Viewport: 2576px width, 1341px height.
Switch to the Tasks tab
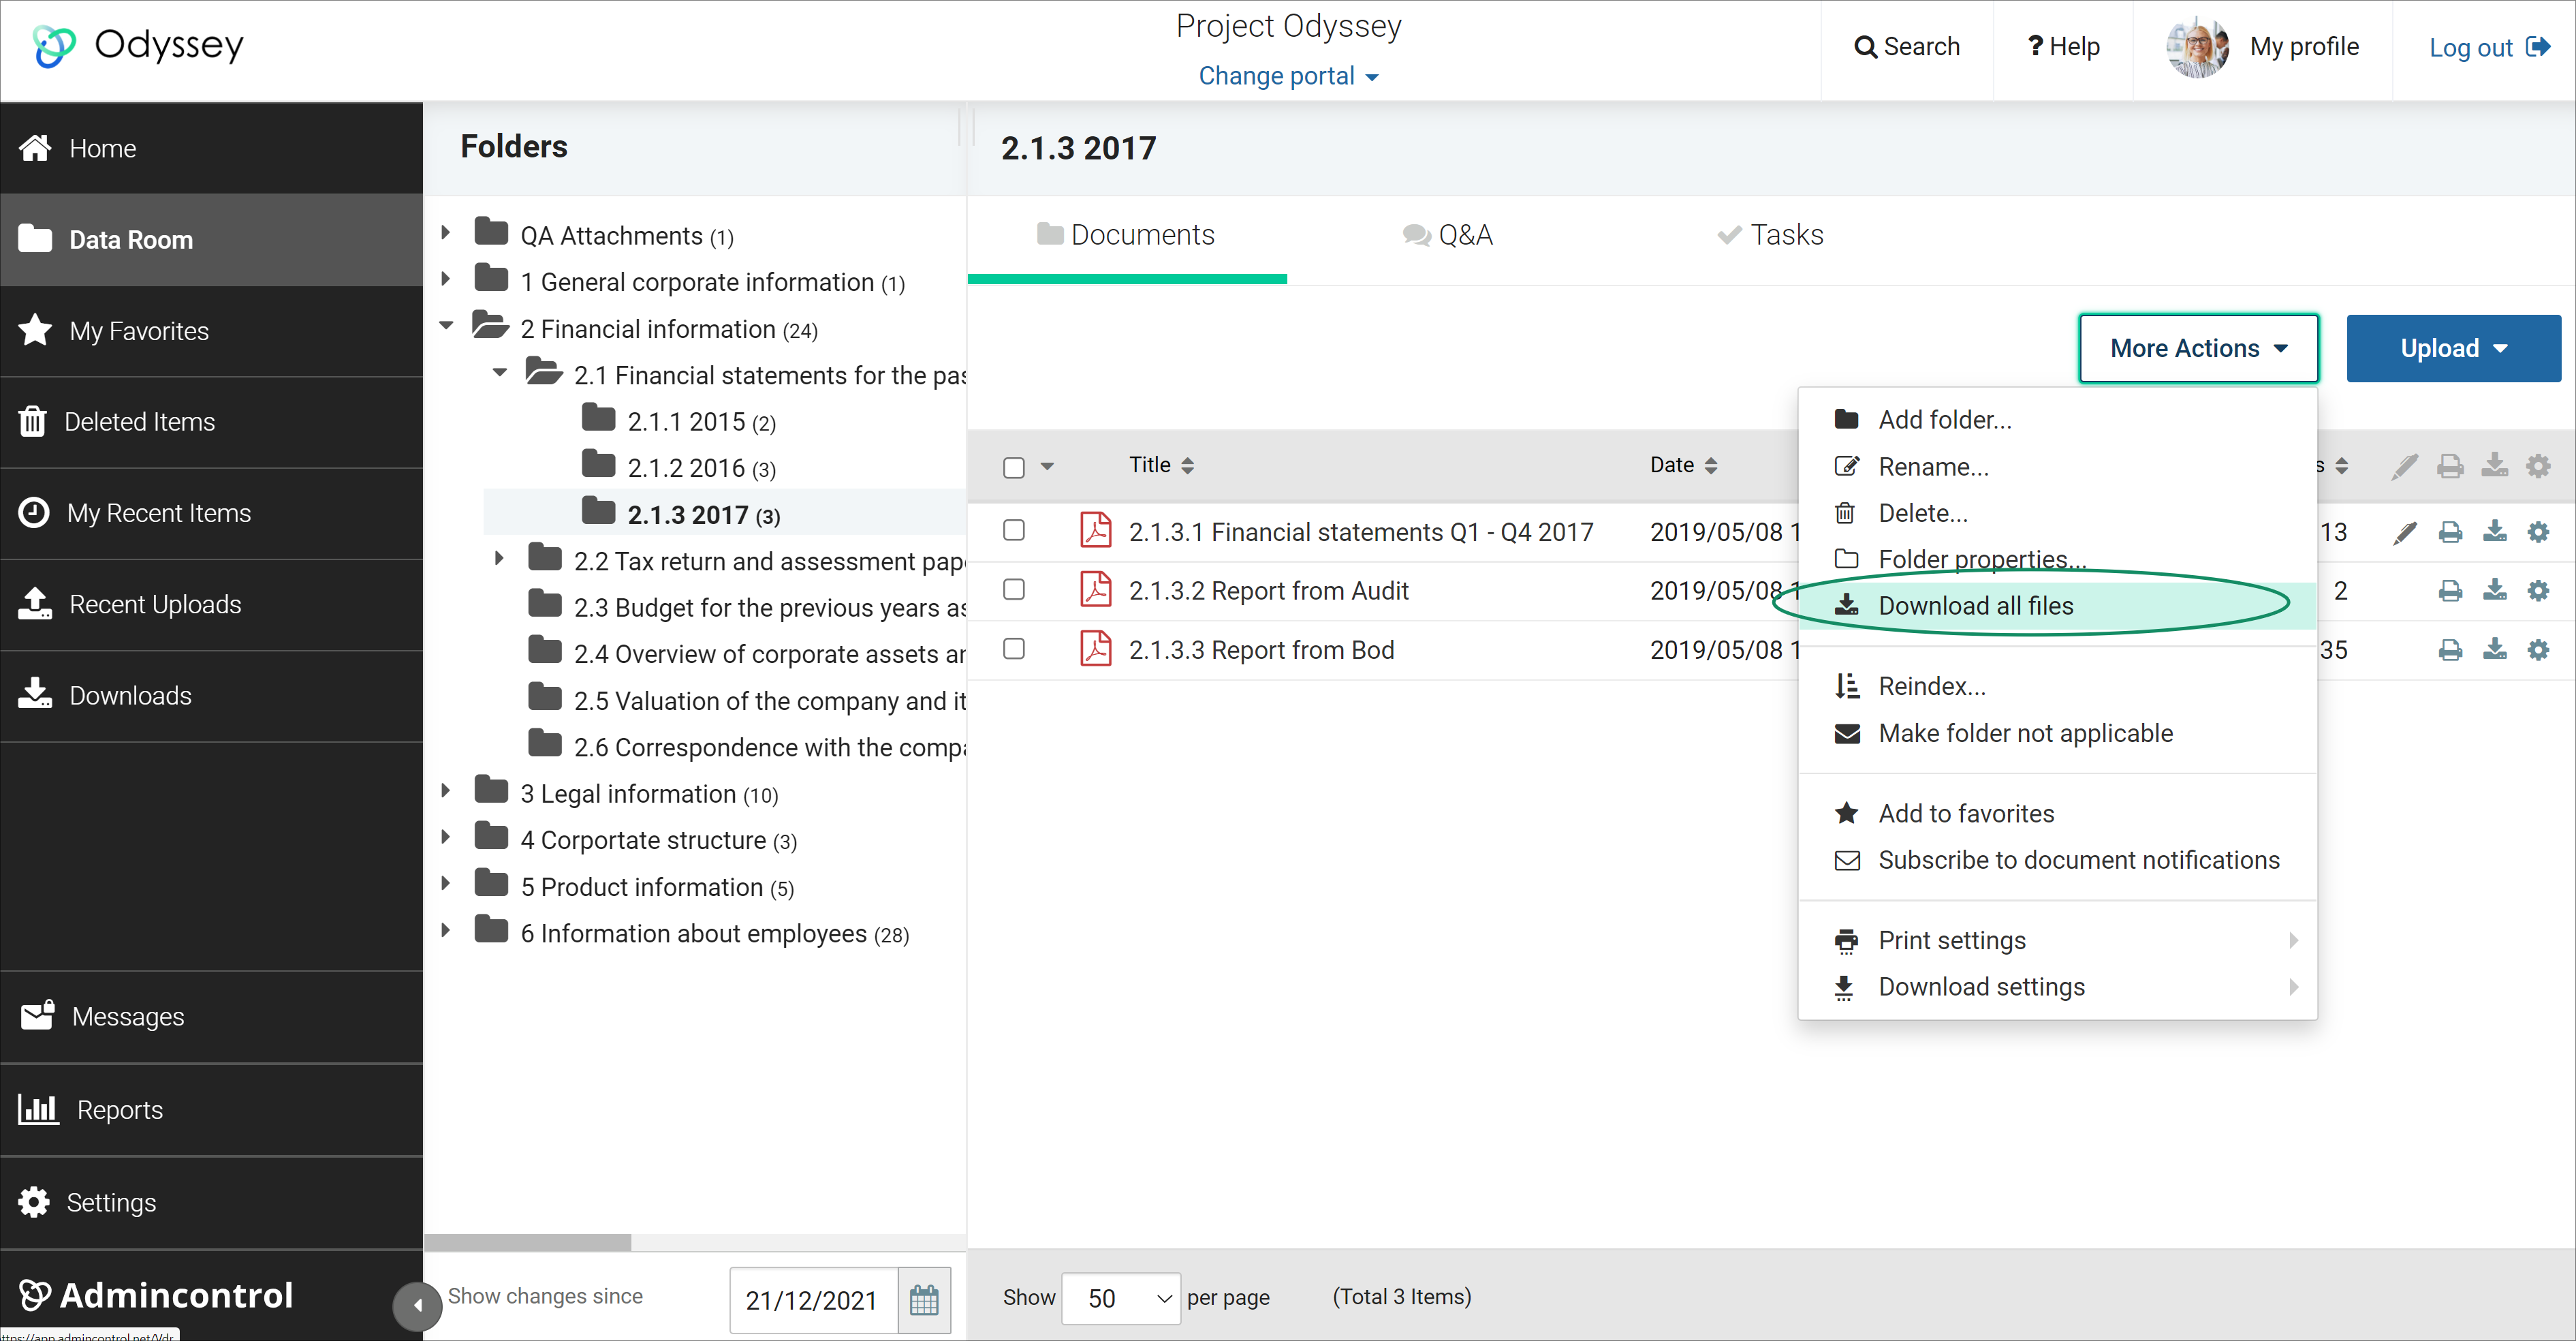[1770, 235]
